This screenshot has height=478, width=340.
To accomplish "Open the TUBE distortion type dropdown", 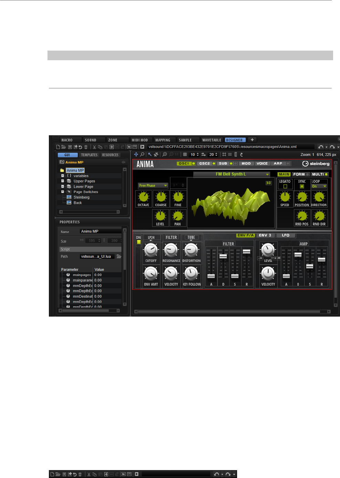I will click(191, 238).
